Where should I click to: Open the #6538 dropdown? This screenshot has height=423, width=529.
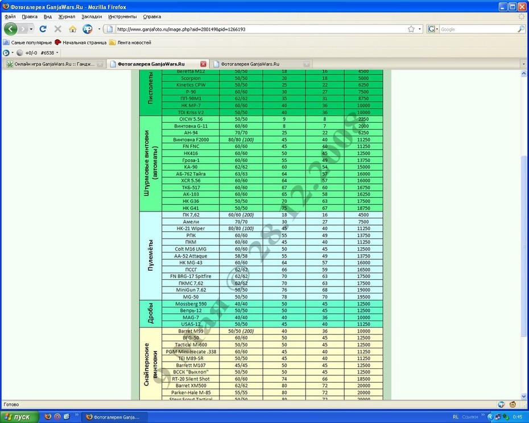(57, 53)
